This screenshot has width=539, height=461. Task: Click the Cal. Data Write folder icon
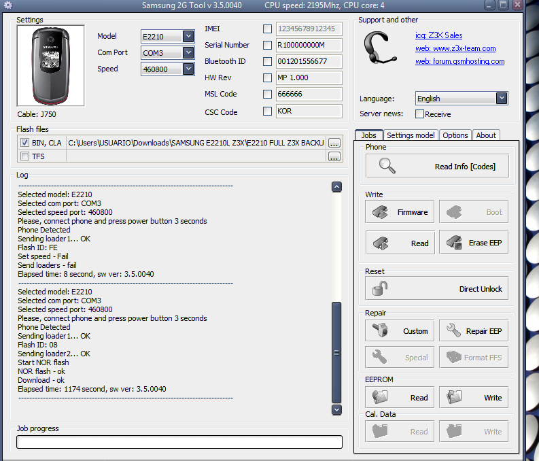(454, 431)
